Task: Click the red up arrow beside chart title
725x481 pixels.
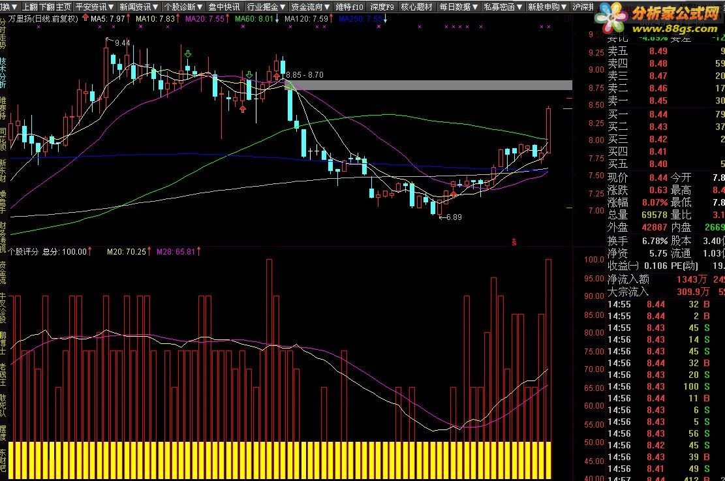Action: 85,18
